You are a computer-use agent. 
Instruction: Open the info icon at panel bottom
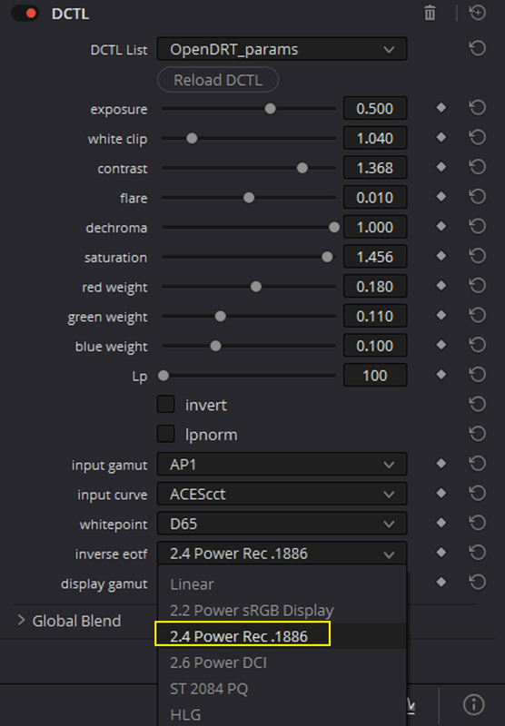[x=473, y=705]
